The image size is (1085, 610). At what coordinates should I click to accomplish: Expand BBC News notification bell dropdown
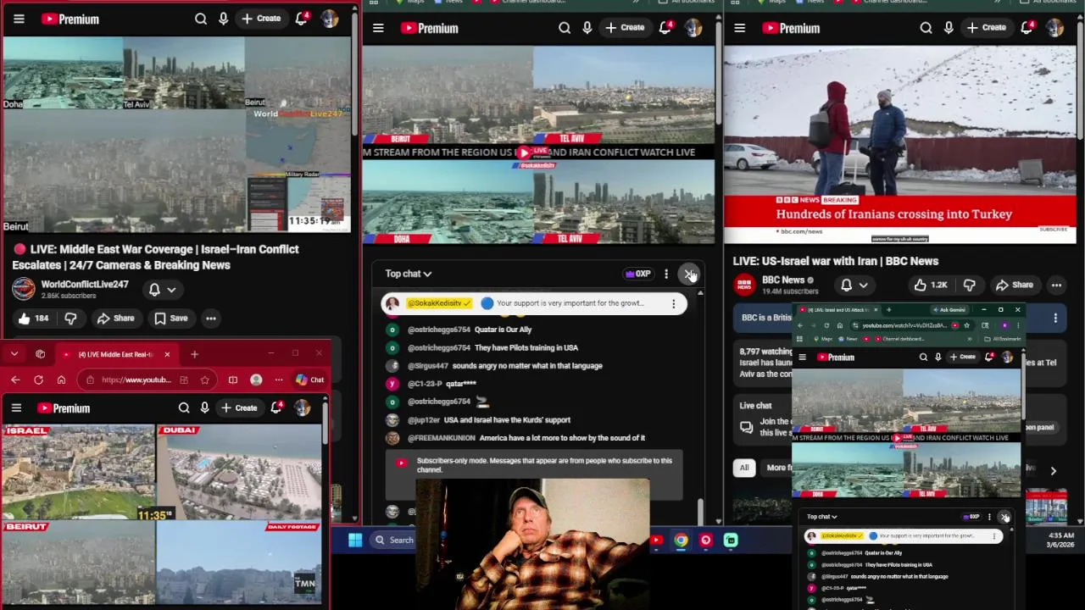tap(854, 286)
